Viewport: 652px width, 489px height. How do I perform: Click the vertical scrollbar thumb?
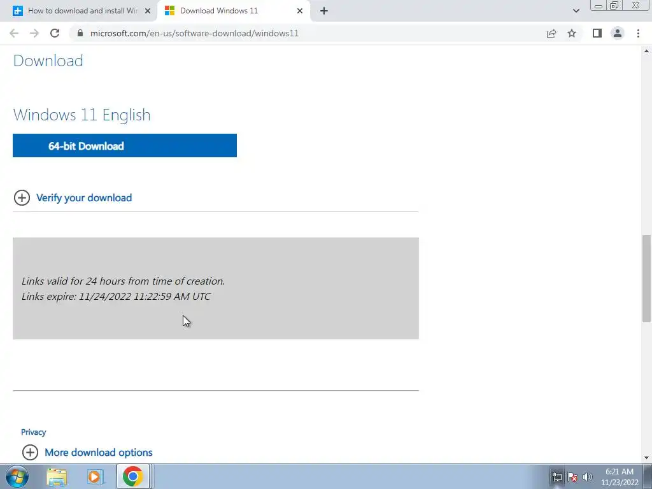[647, 278]
